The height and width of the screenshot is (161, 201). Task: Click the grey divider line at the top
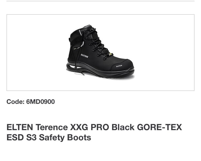coord(100,1)
